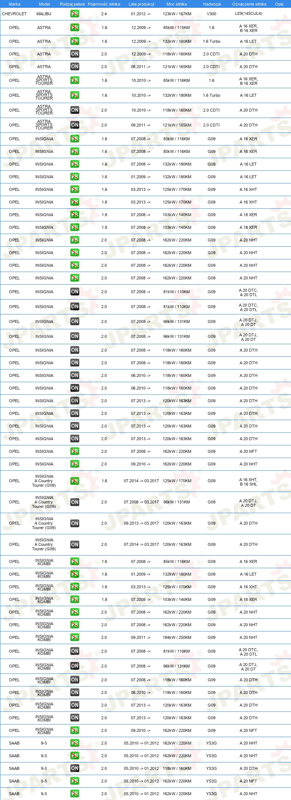
Task: Click ON diesel icon in SAAB 9-5 row
Action: coord(74,768)
